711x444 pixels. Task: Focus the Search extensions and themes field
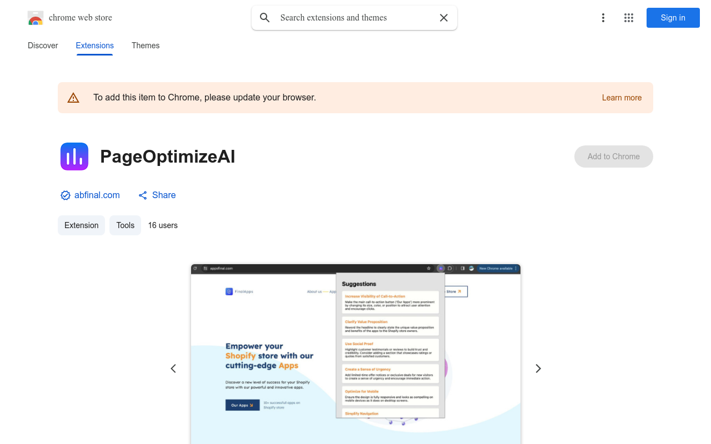pos(355,18)
